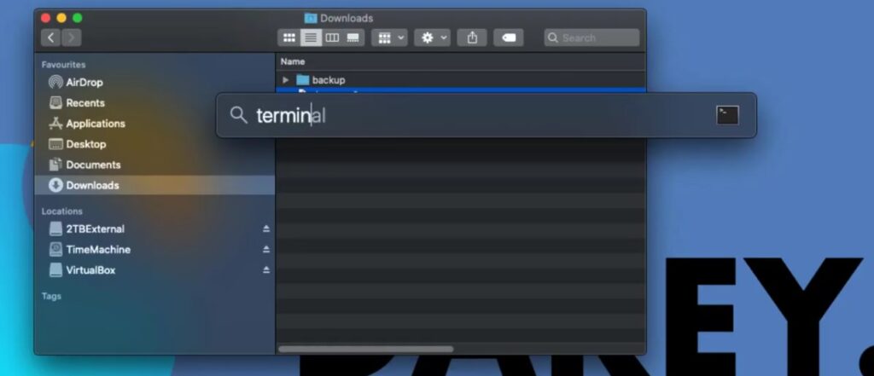
Task: Click the Recents sidebar icon
Action: click(55, 103)
